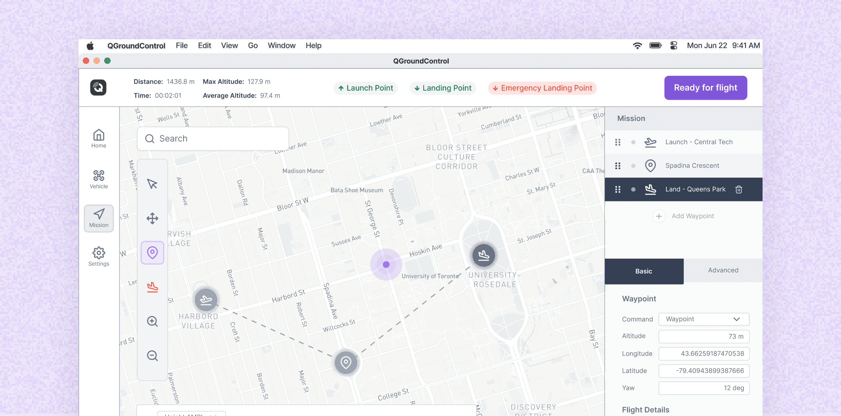
Task: Open the View menu
Action: pos(229,46)
